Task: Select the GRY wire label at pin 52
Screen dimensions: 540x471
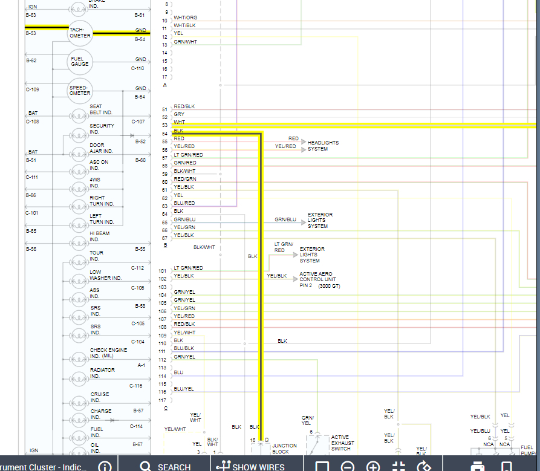Action: pos(179,114)
